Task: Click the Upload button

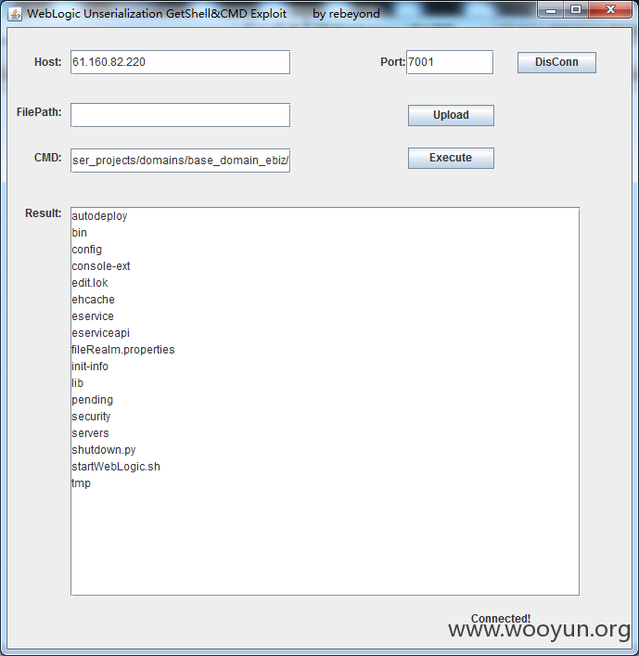Action: [x=451, y=115]
